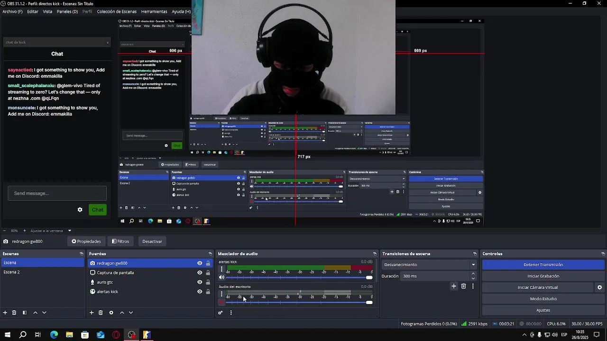Remove selected source with trash icon
The image size is (607, 341).
(x=101, y=313)
